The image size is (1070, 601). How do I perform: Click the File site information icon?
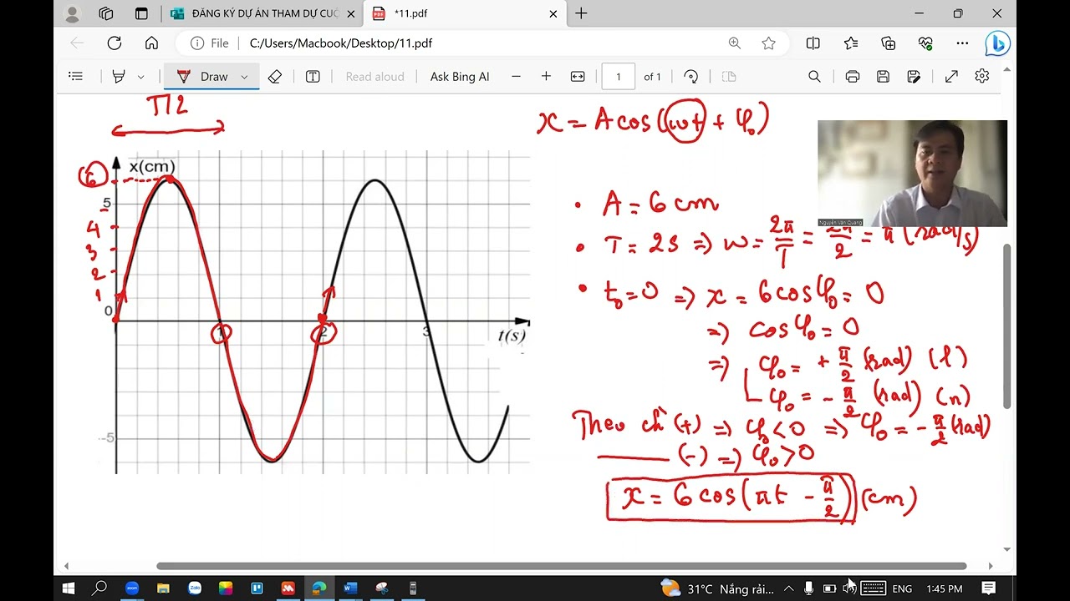[x=210, y=43]
